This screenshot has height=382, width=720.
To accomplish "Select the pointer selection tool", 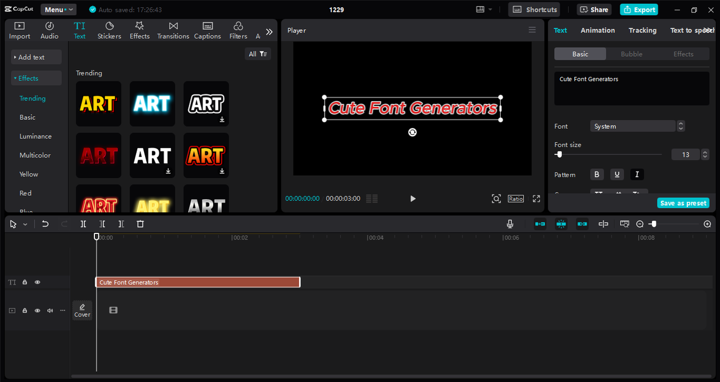I will click(x=13, y=224).
